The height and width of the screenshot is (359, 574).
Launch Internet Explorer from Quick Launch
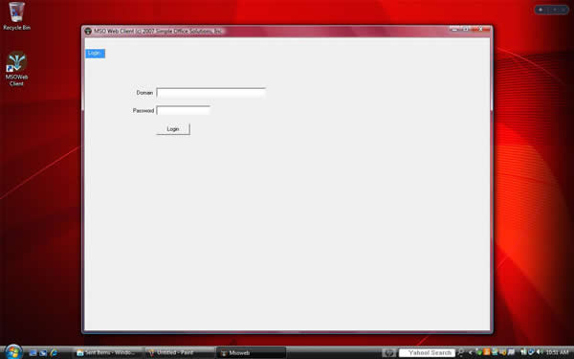coord(54,352)
